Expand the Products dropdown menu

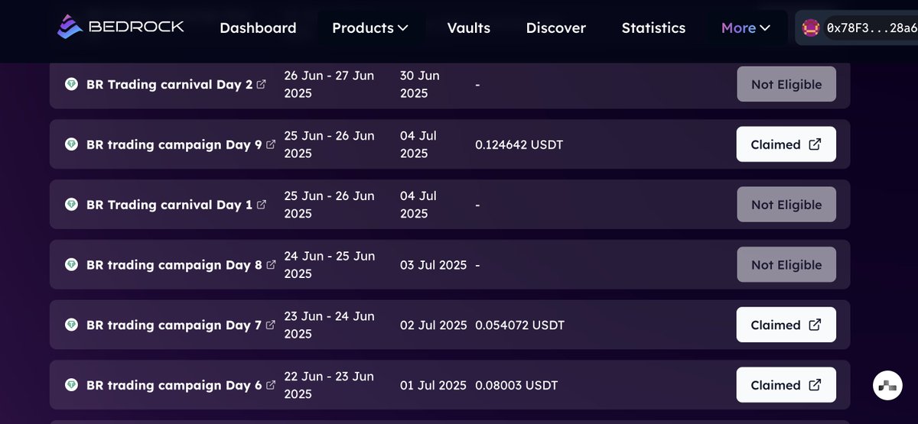(x=370, y=28)
